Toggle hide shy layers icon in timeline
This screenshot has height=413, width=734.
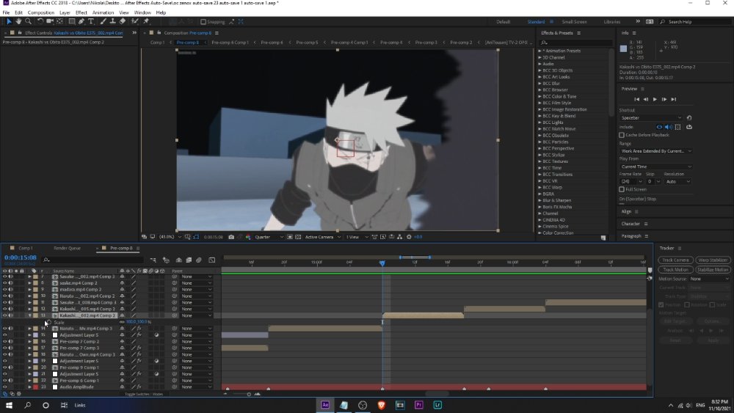click(179, 260)
